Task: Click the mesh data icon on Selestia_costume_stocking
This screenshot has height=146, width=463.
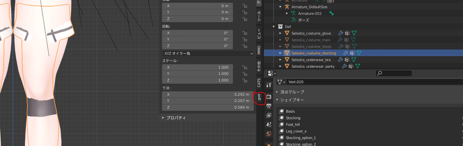Action: click(x=358, y=53)
